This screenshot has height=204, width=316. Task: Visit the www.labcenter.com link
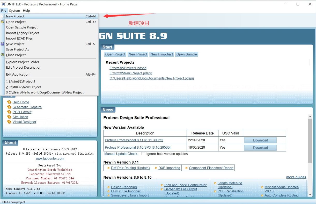pos(50,158)
